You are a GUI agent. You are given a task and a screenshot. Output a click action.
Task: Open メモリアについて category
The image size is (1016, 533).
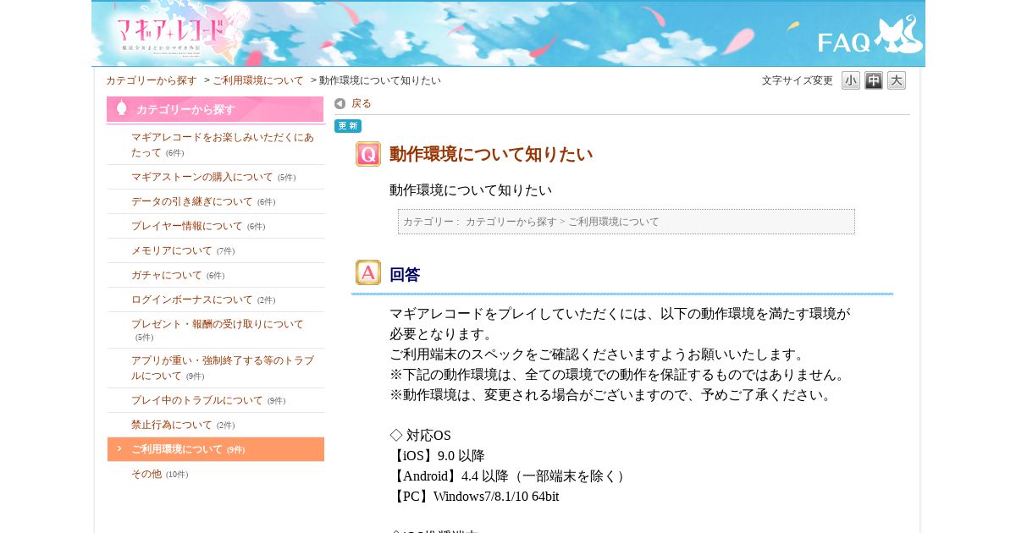(x=172, y=250)
